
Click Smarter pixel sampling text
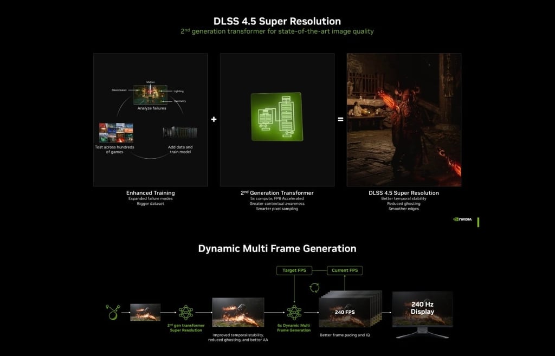tap(277, 209)
